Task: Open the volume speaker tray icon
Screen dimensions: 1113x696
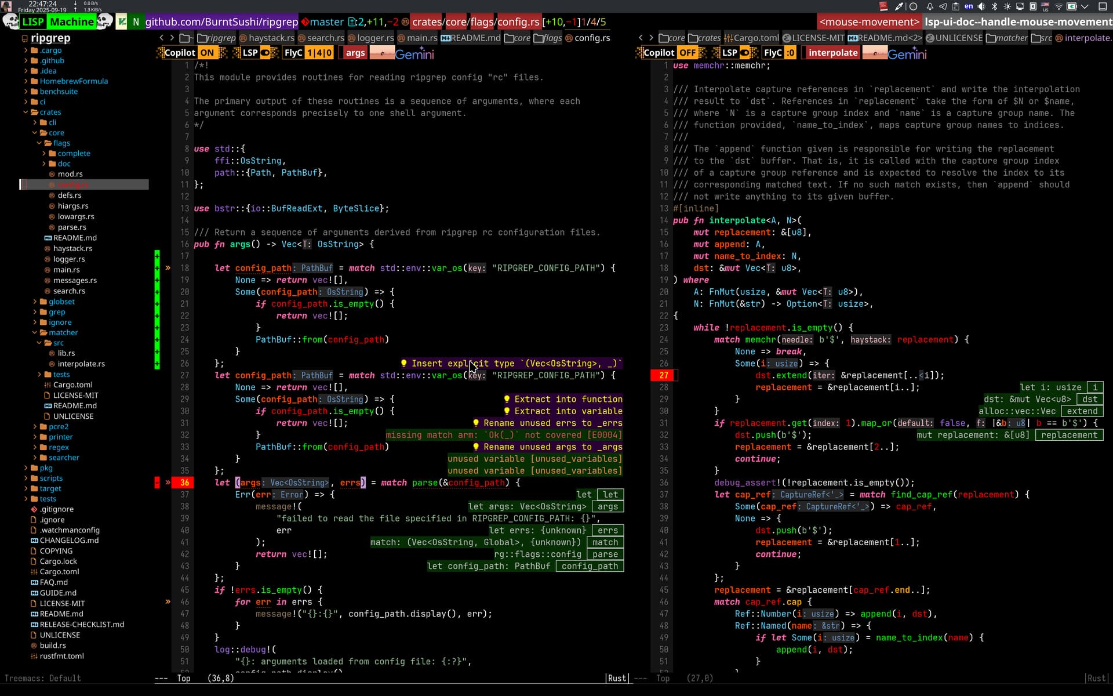Action: click(x=981, y=6)
